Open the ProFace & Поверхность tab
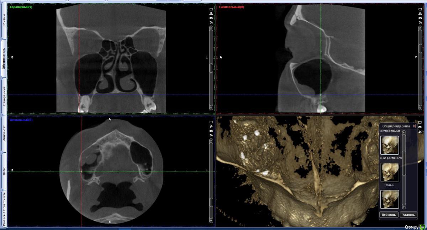This screenshot has height=230, width=427. pyautogui.click(x=4, y=208)
